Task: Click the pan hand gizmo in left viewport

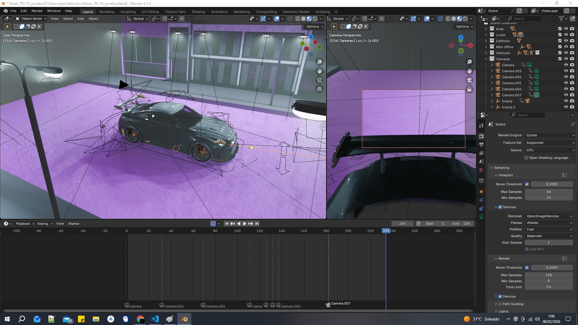Action: click(x=319, y=71)
